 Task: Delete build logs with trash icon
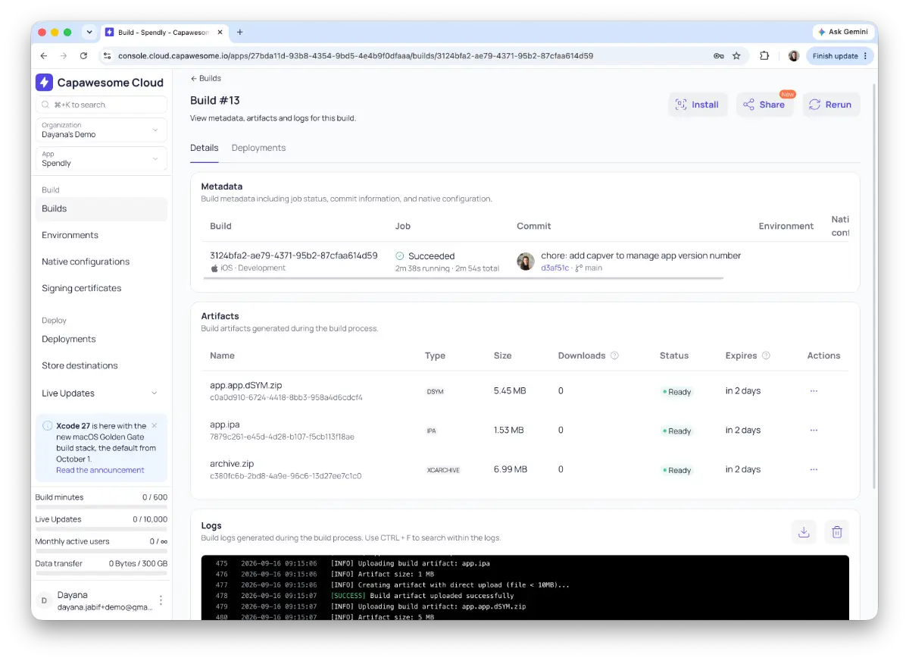pyautogui.click(x=837, y=532)
